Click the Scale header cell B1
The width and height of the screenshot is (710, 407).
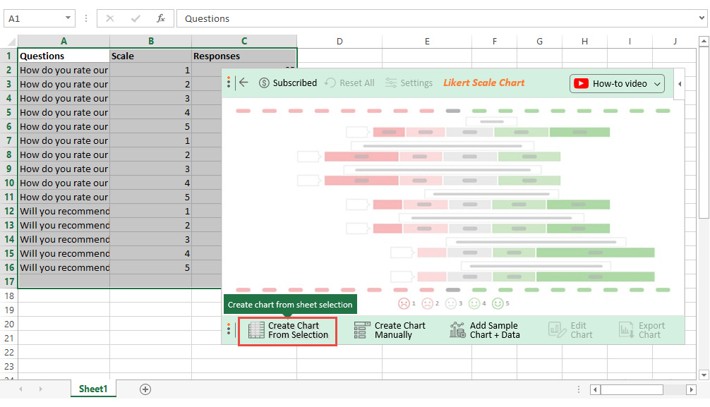151,56
